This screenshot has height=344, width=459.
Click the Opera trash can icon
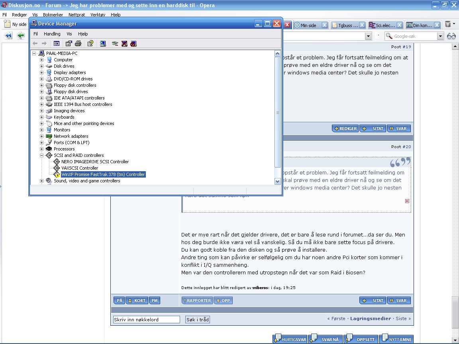[448, 24]
